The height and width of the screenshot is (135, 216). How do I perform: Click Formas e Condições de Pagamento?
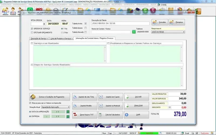pyautogui.click(x=50, y=97)
